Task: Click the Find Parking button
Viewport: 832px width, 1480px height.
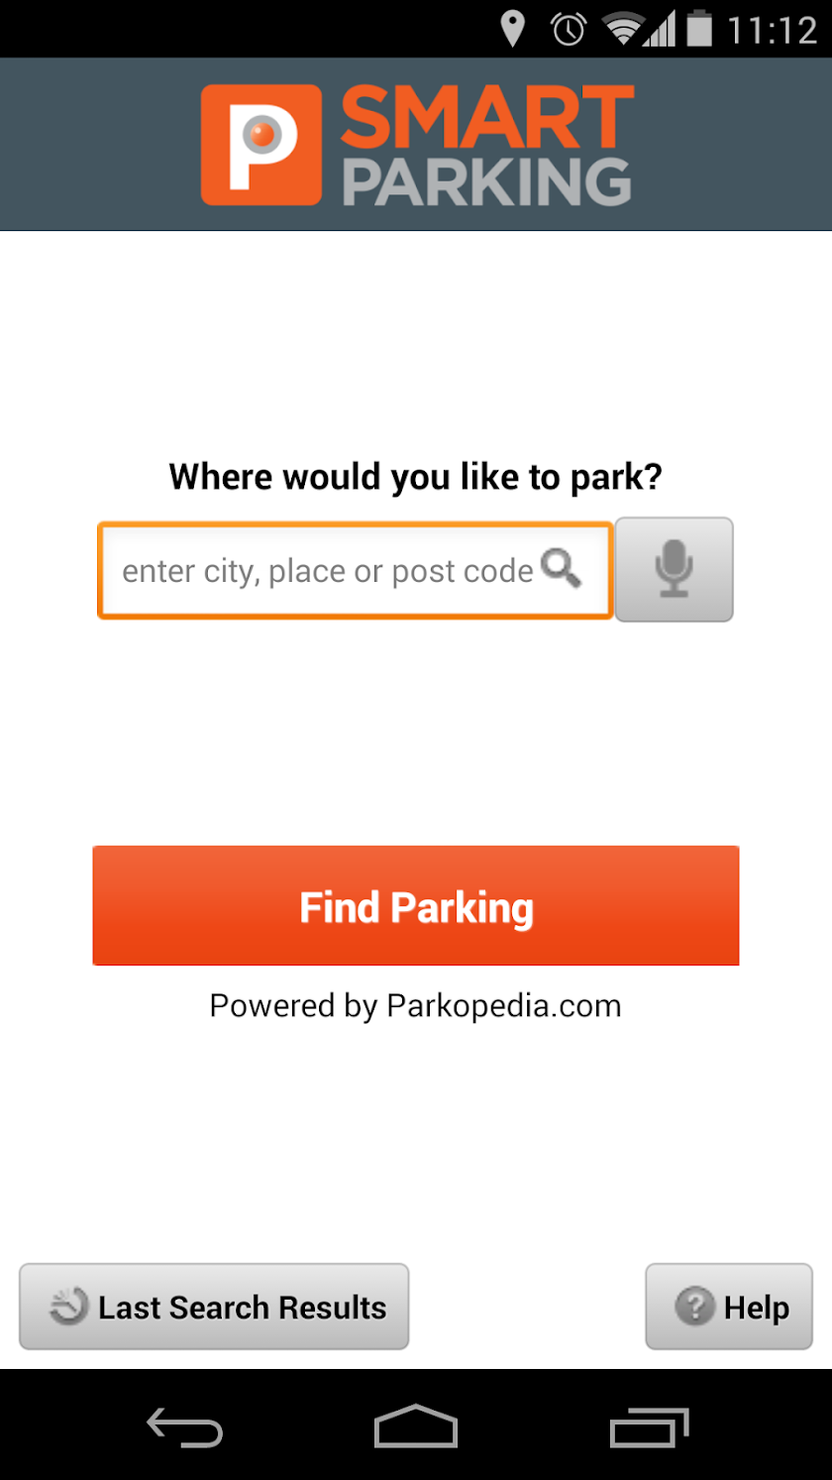Action: click(x=416, y=905)
